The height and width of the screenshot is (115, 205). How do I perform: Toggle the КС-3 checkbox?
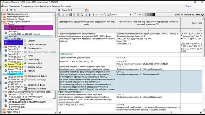(135, 14)
